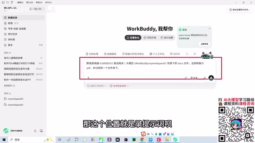Screen dimensions: 255x143
Task: Open the 选择工作空间 dropdown
Action: point(96,86)
